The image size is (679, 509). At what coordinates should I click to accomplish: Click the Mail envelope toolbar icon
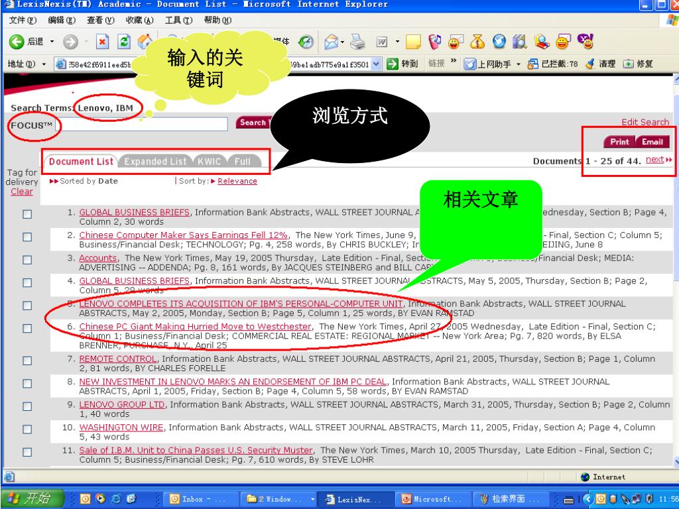tap(332, 42)
